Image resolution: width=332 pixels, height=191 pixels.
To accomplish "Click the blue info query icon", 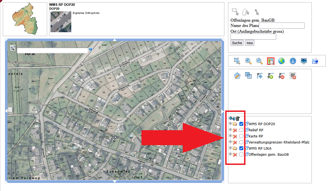I will click(x=293, y=61).
